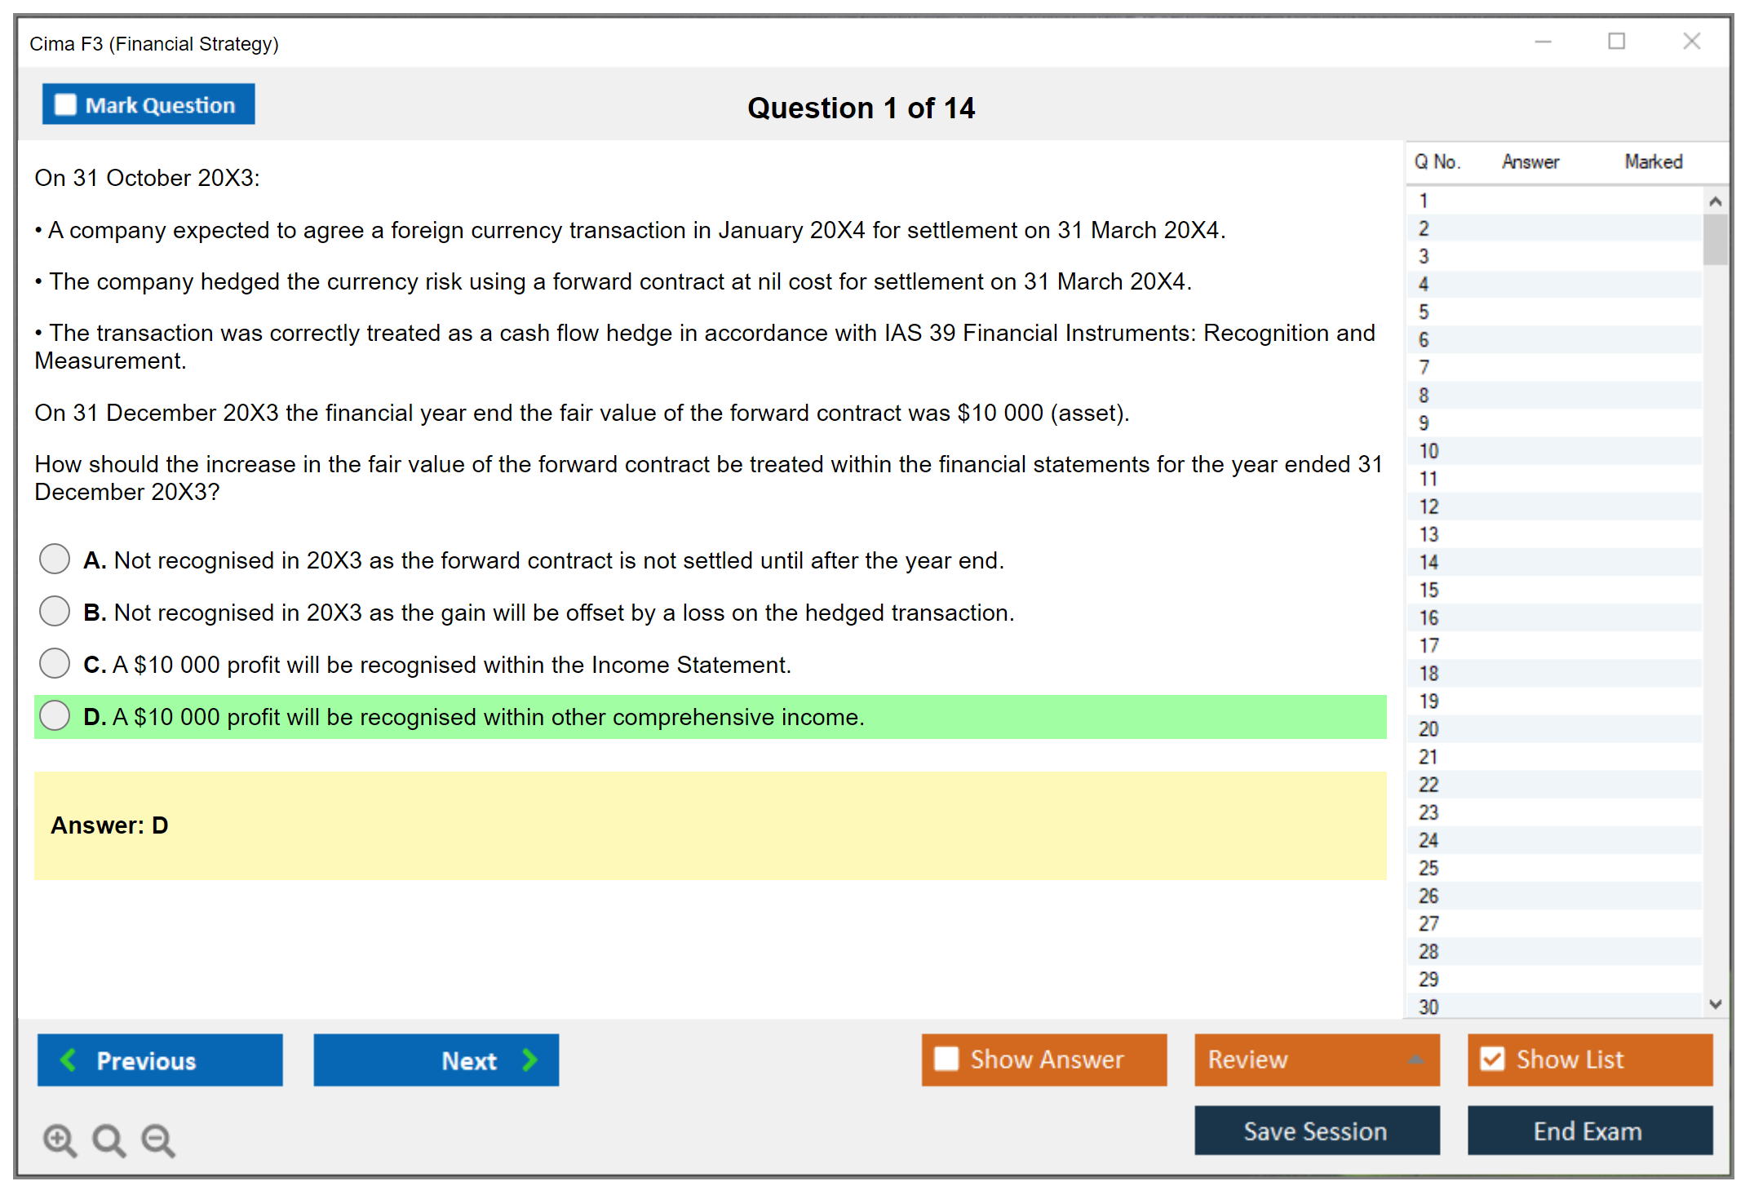
Task: Choose option C Income Statement radio
Action: click(55, 663)
